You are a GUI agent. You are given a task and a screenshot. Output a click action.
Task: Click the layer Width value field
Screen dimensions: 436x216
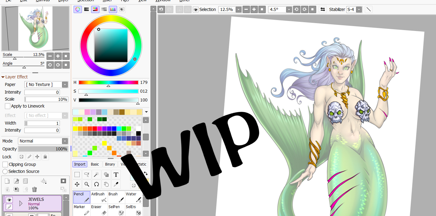coord(42,123)
